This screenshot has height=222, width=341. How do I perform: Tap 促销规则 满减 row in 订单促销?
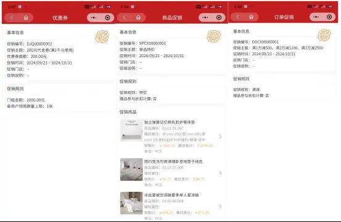(x=247, y=89)
